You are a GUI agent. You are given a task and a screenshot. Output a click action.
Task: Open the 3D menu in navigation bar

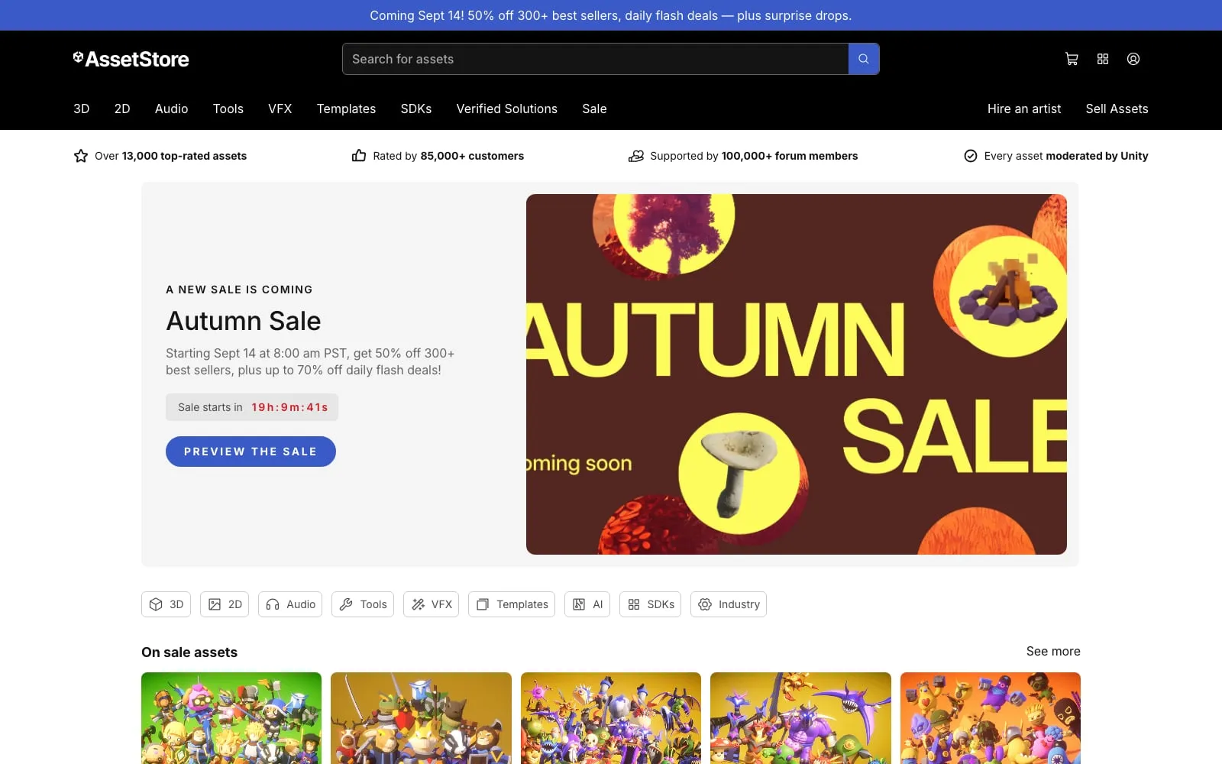[x=82, y=108]
